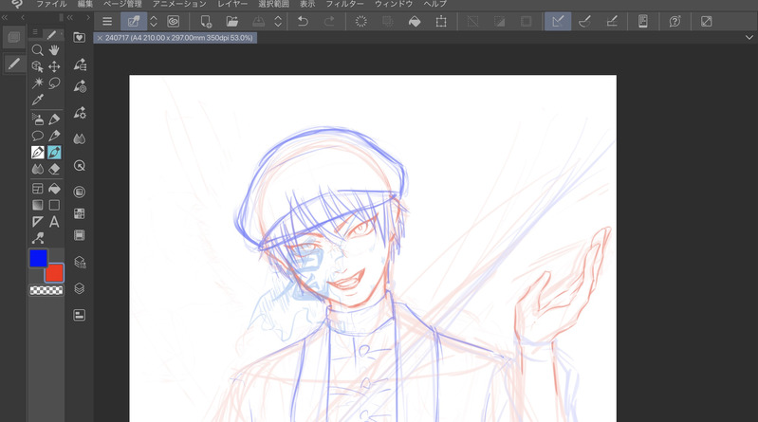The image size is (758, 422).
Task: Select the blue main color swatch
Action: tap(38, 258)
